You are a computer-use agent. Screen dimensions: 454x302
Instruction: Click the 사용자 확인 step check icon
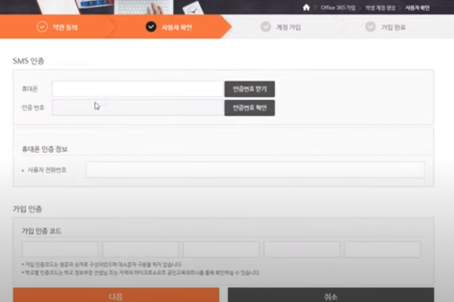(151, 27)
